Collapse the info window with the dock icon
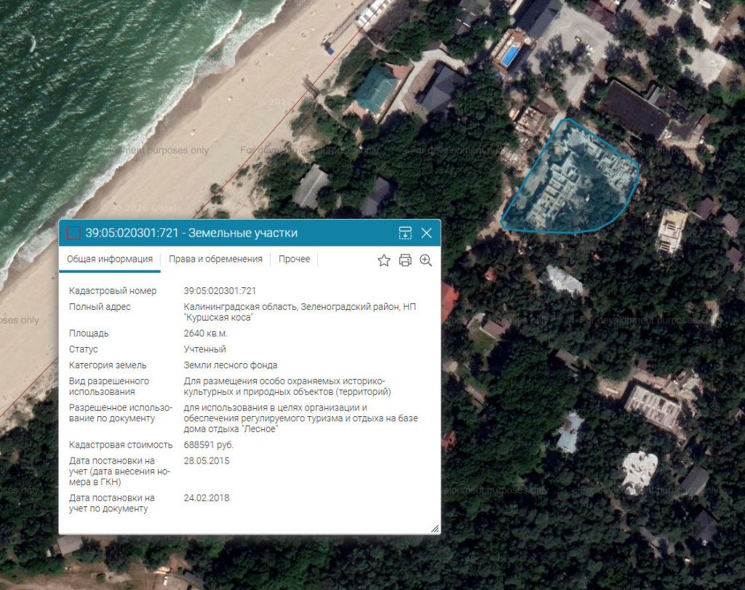This screenshot has width=745, height=590. [405, 233]
